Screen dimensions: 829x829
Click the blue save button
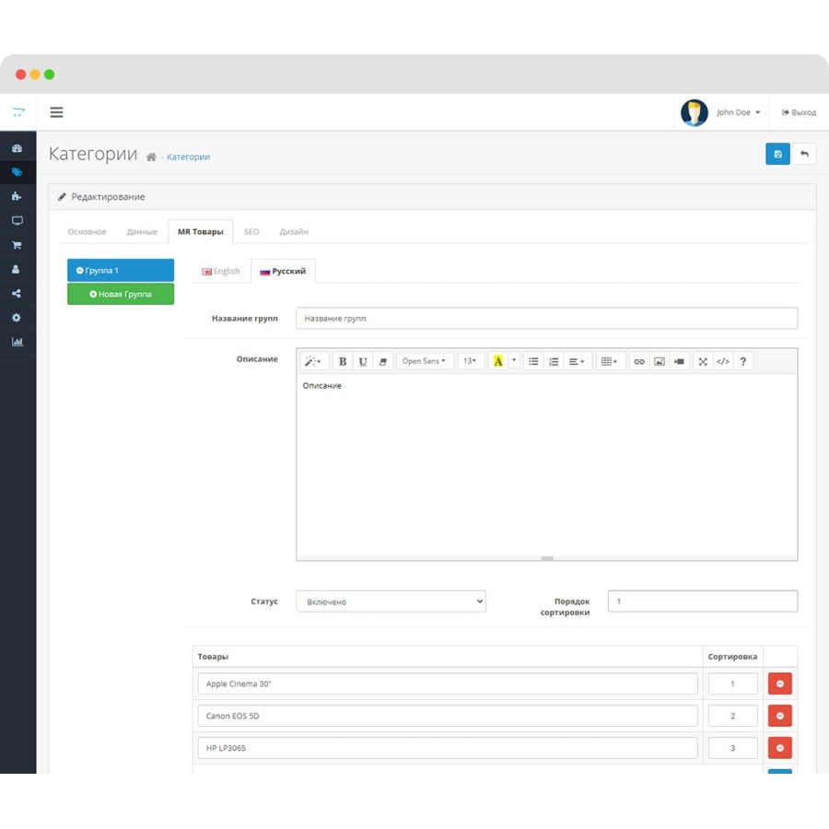[x=777, y=154]
